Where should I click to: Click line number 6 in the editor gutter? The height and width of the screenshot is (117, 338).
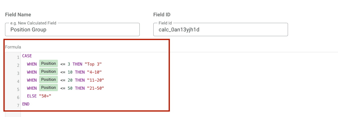coord(18,97)
